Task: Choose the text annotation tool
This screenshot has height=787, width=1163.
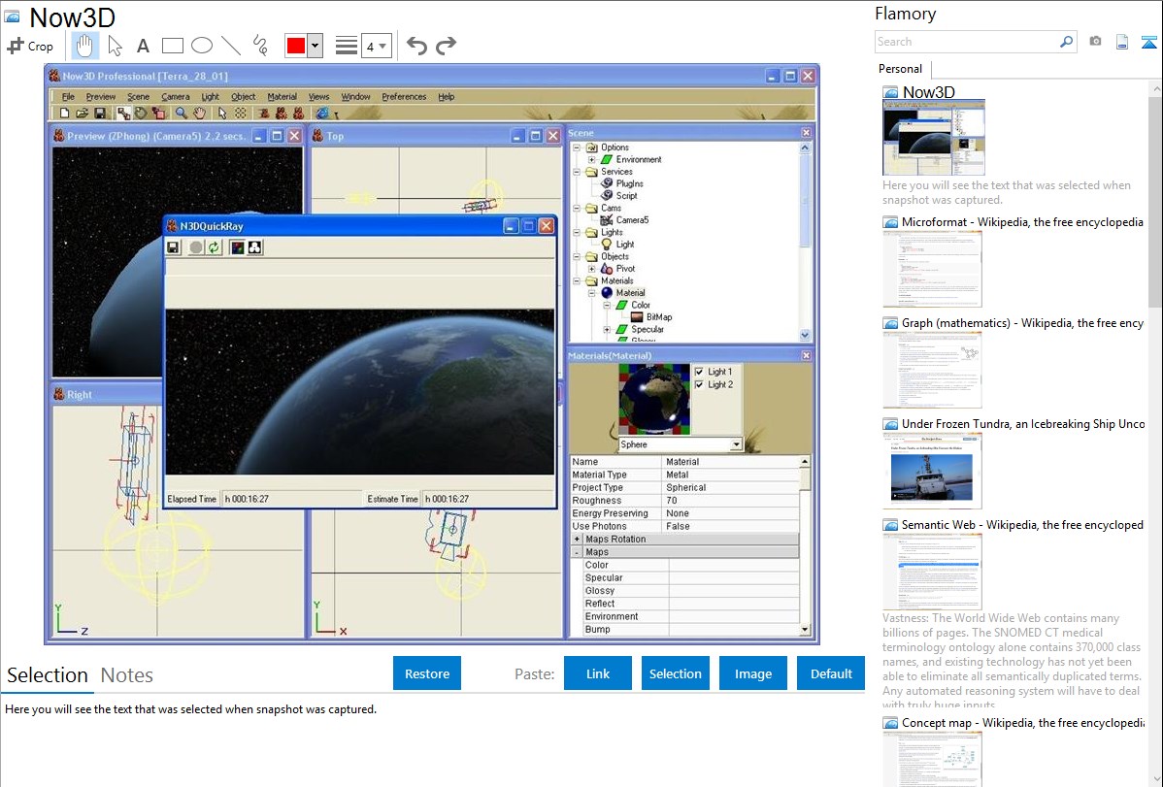Action: pos(143,46)
